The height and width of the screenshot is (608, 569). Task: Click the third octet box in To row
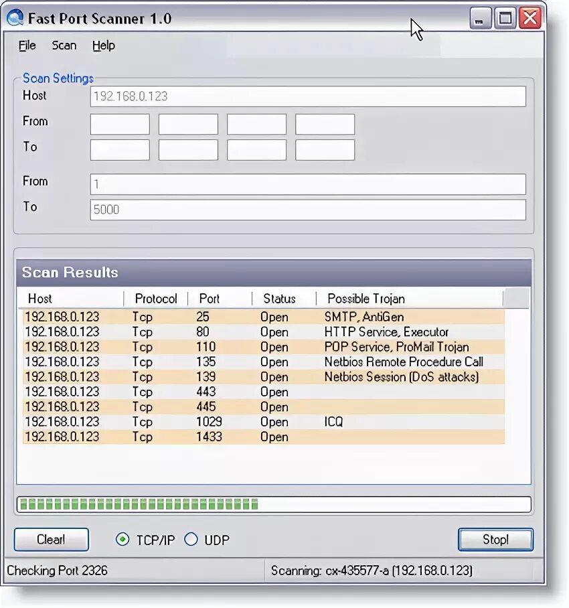256,150
